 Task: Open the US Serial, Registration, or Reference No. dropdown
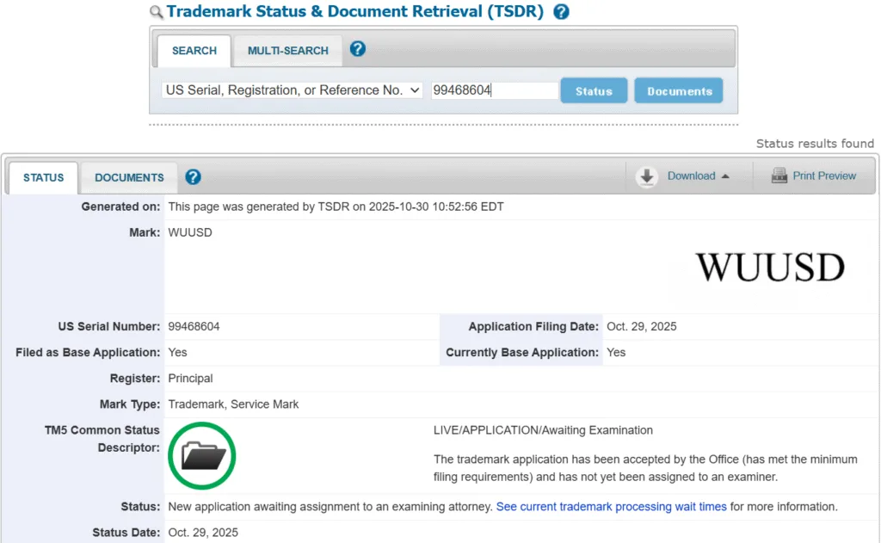291,89
